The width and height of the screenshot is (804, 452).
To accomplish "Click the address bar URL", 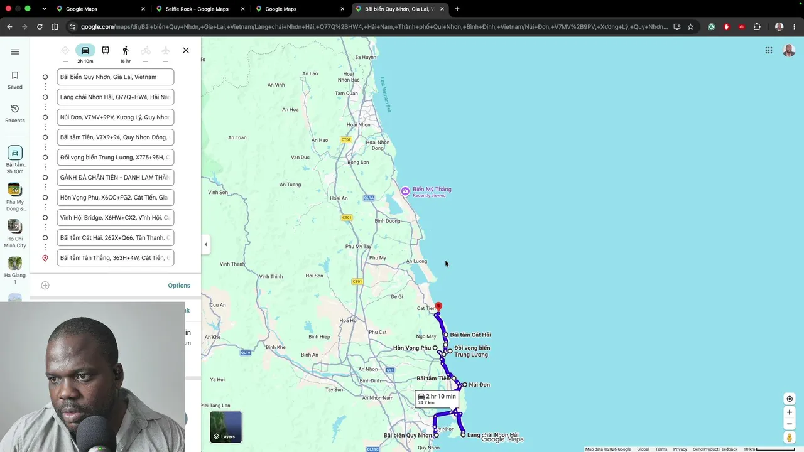I will tap(374, 26).
